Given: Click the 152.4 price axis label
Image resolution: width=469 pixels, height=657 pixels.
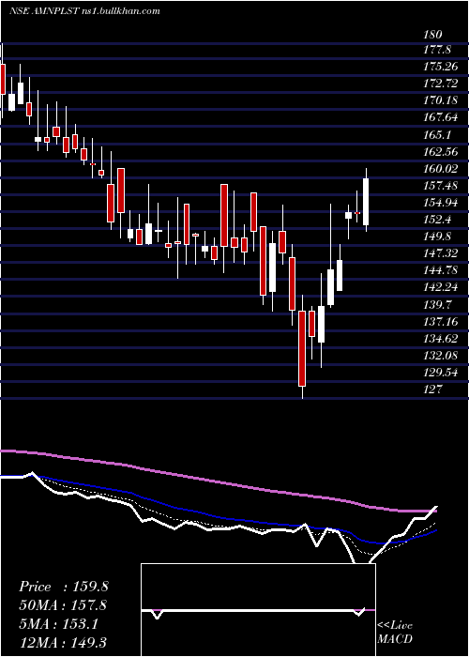Looking at the screenshot, I should coord(437,220).
